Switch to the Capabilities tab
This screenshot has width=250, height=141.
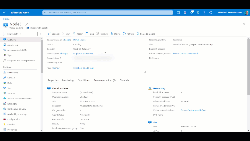(84, 80)
